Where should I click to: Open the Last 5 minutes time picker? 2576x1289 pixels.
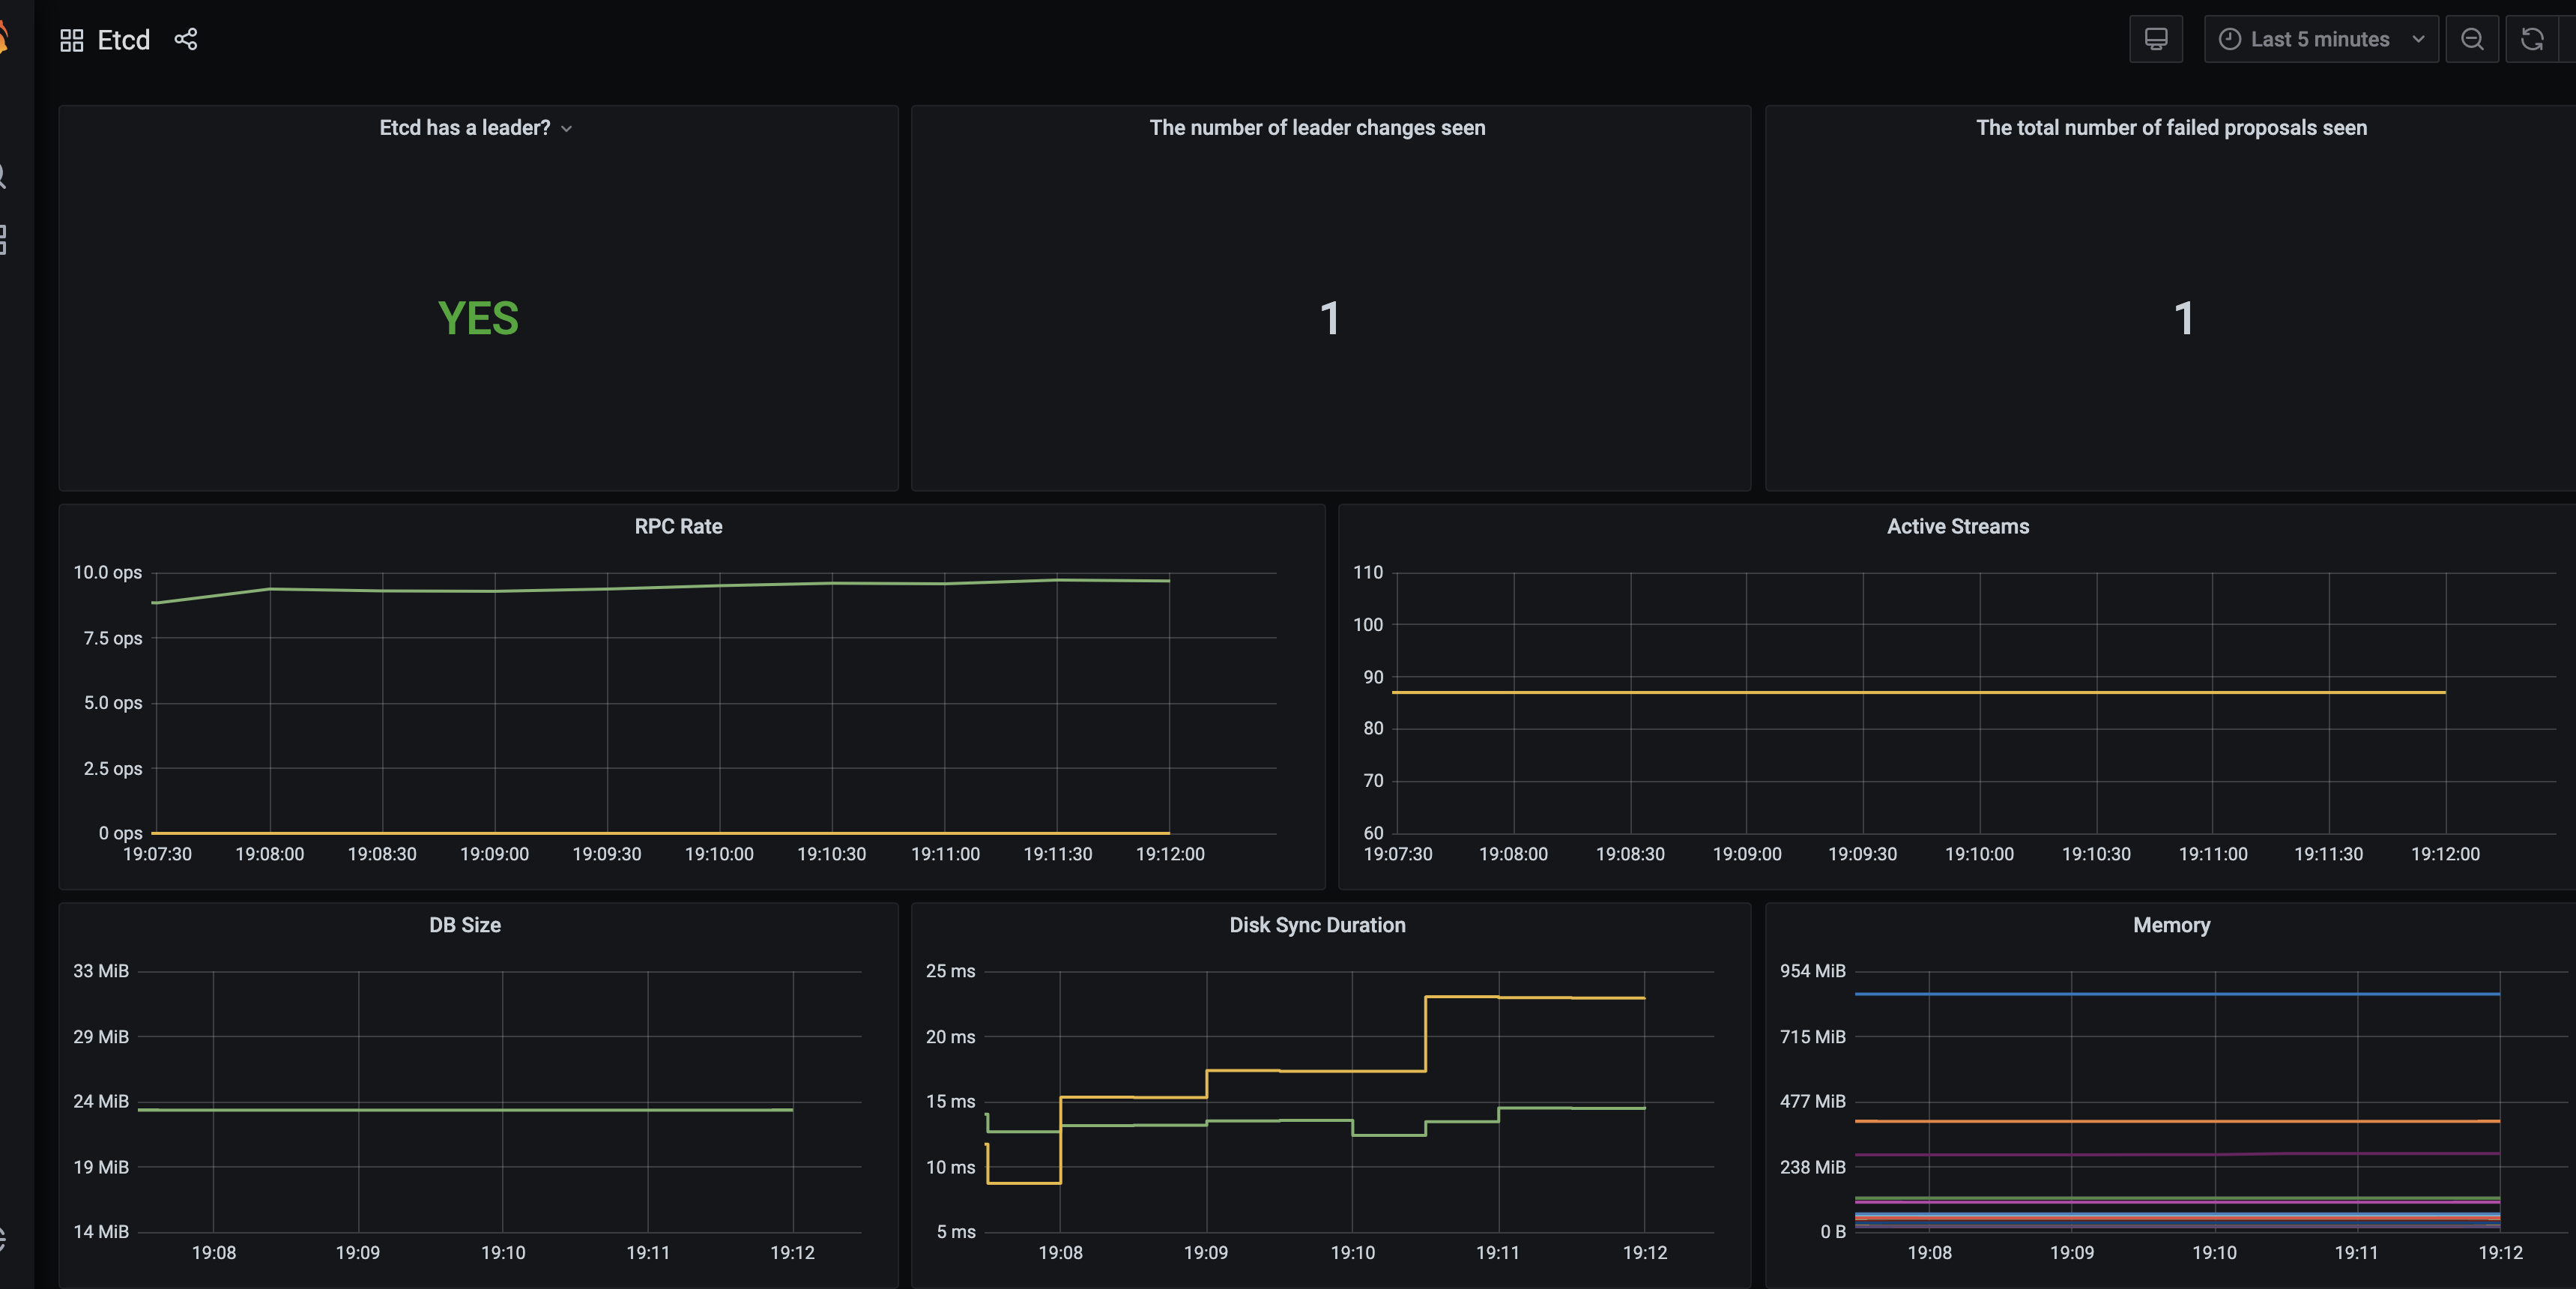click(2321, 39)
